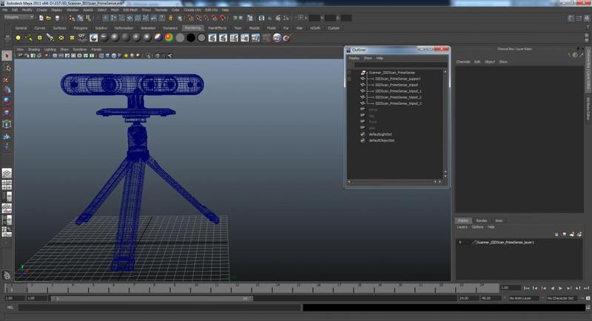Select 3DDScan_PrimeSense_support in Outliner

pyautogui.click(x=397, y=78)
